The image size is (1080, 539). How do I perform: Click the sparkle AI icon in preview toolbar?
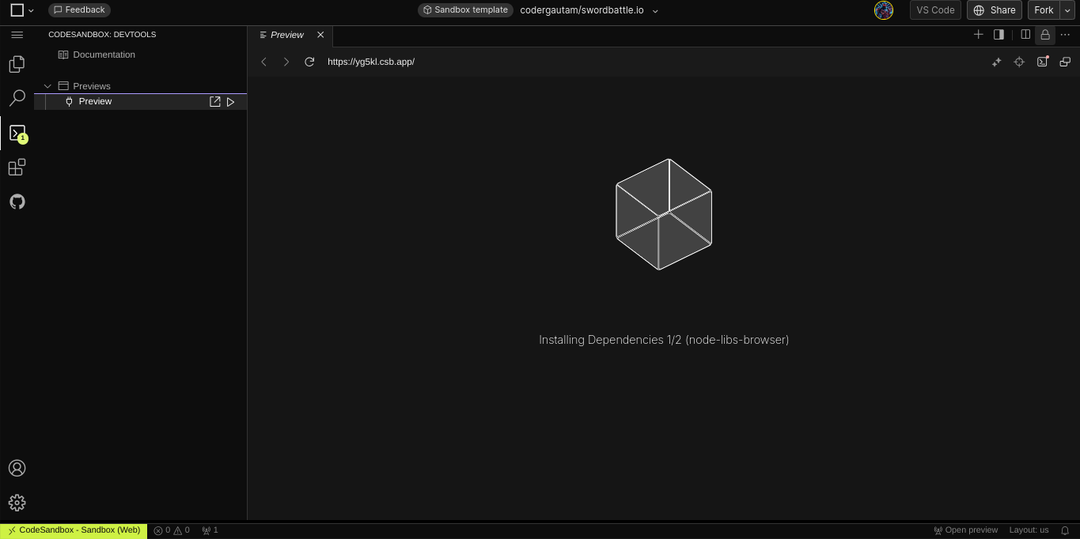(997, 62)
